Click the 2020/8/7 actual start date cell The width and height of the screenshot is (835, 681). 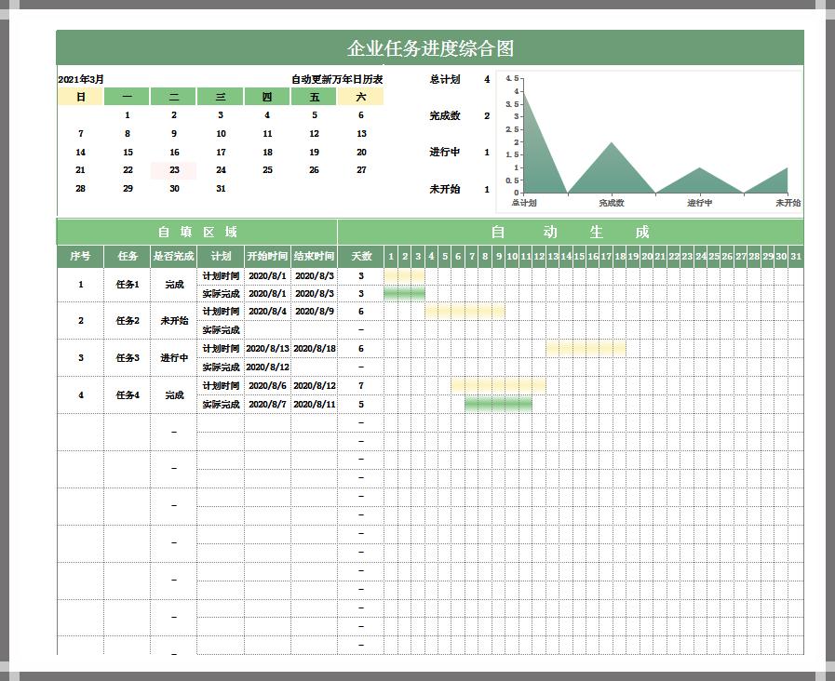click(267, 405)
